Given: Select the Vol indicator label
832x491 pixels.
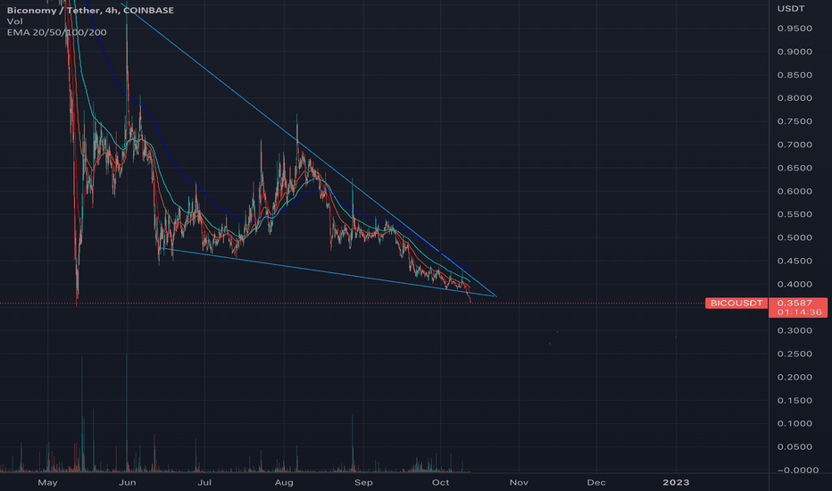Looking at the screenshot, I should (15, 21).
